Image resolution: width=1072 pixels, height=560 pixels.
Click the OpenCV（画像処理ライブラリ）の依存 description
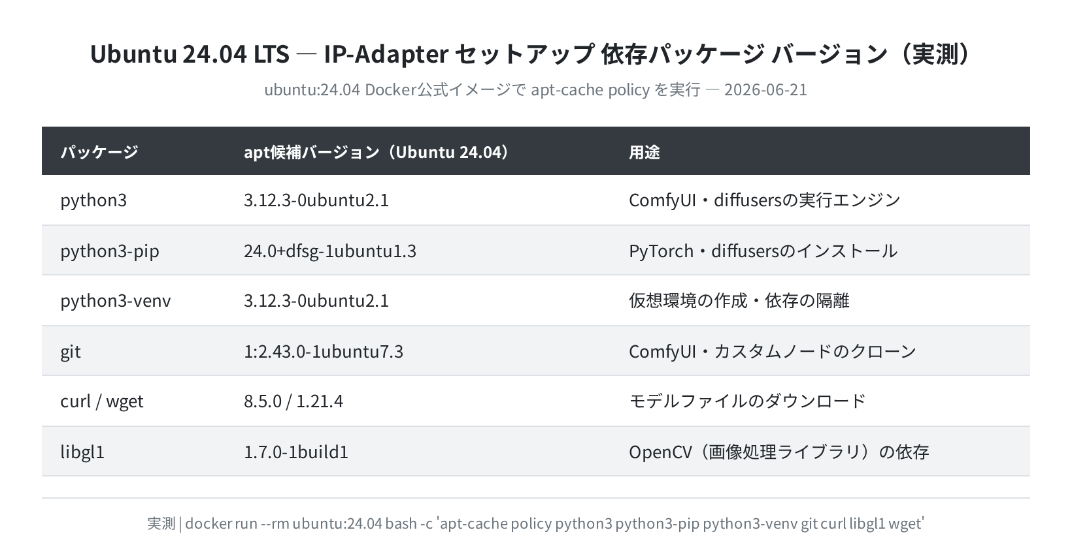click(x=779, y=452)
